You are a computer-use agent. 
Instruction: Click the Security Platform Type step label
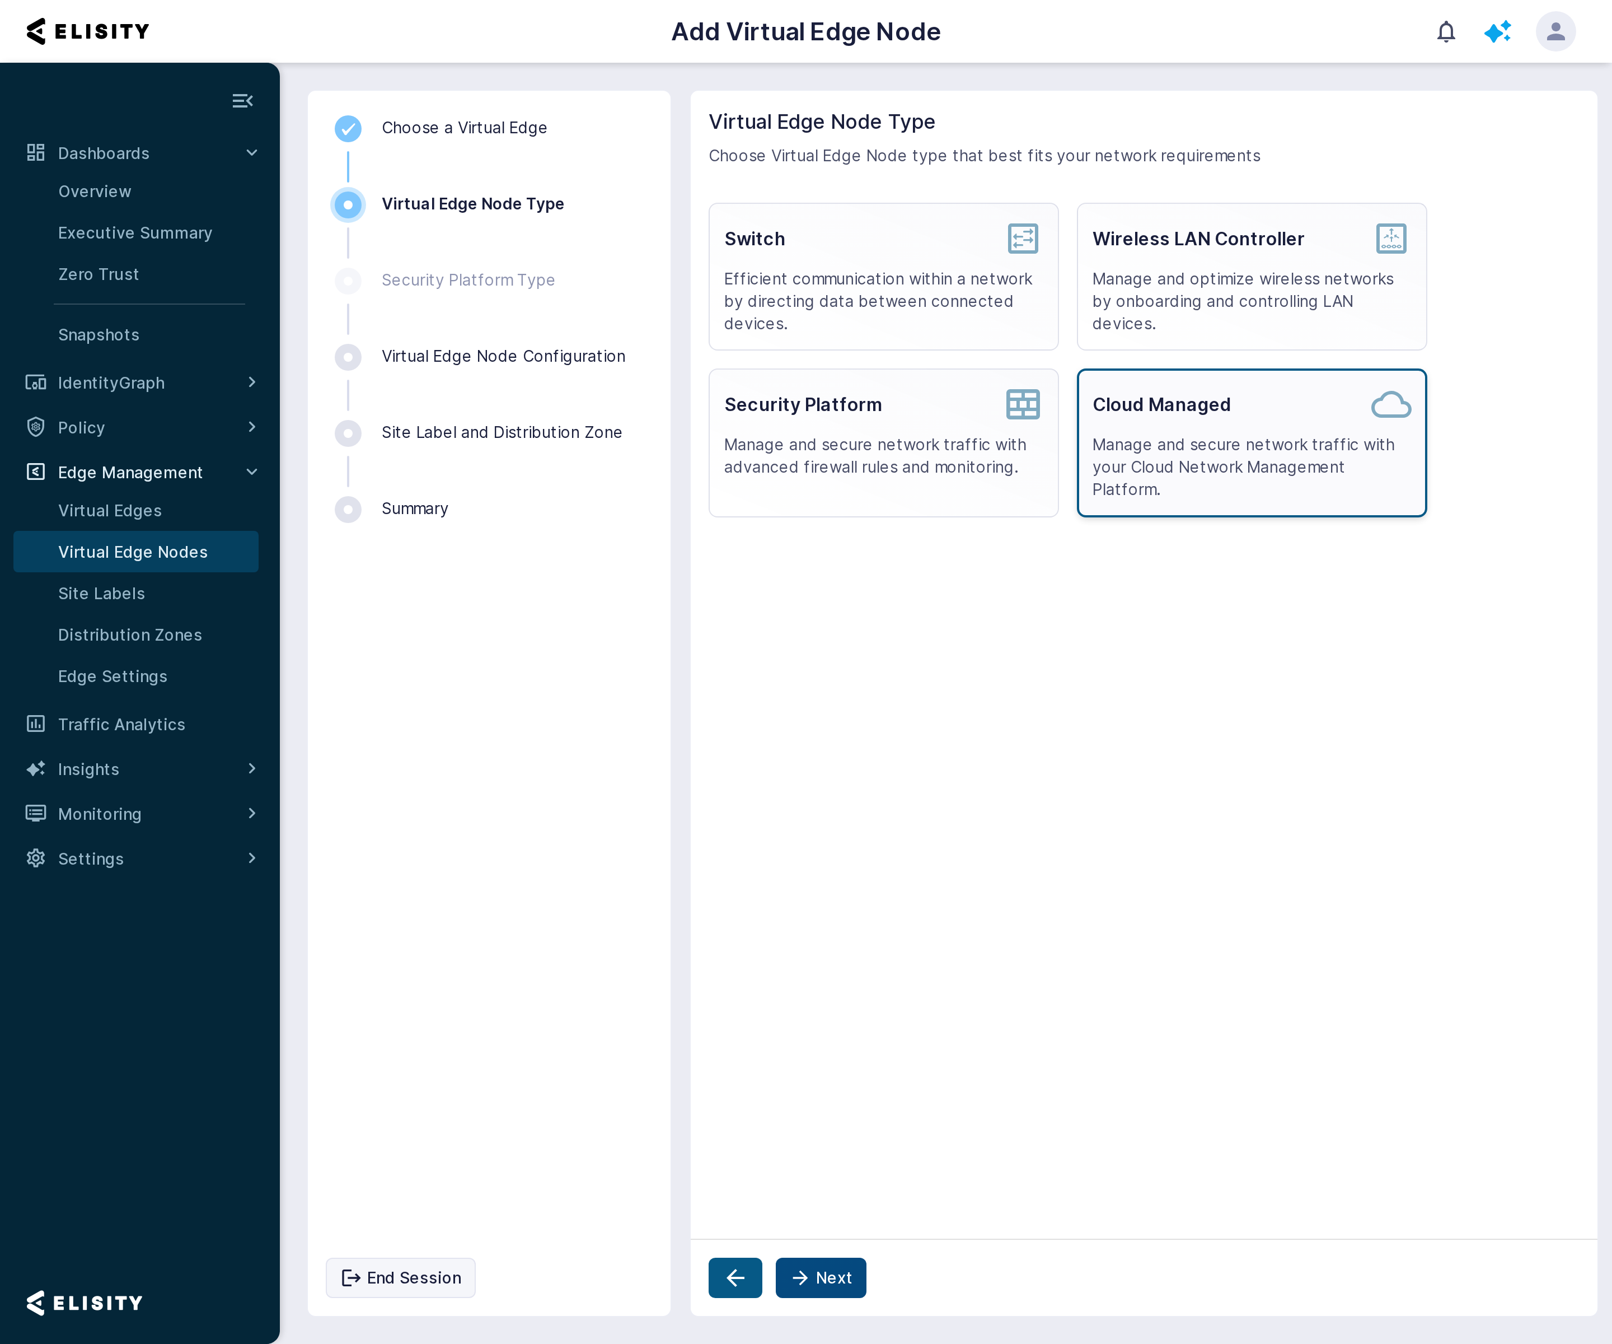pyautogui.click(x=468, y=281)
